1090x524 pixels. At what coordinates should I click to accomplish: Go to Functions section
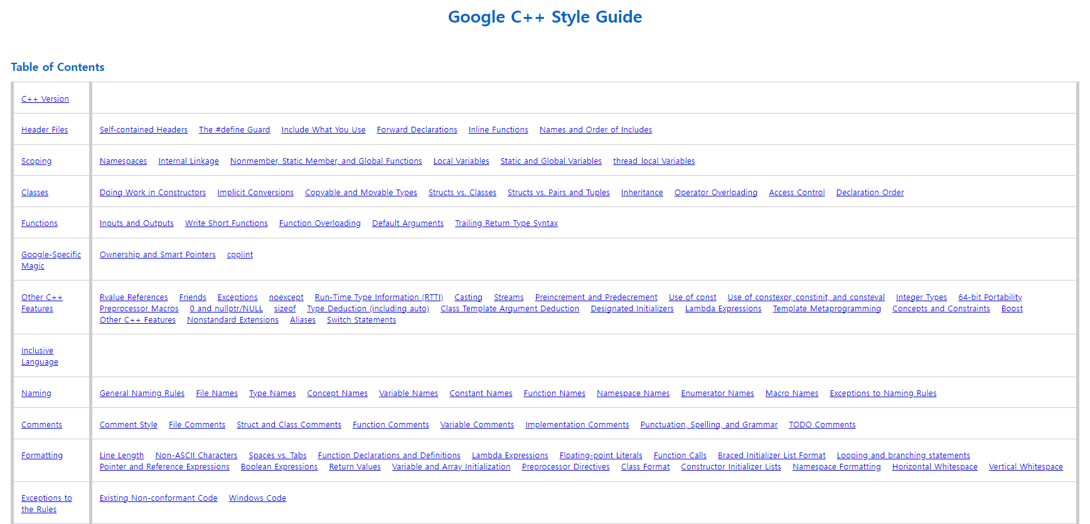[x=40, y=223]
